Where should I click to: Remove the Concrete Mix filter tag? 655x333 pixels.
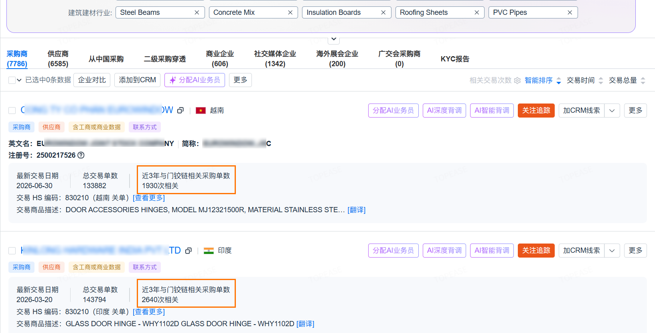tap(290, 12)
